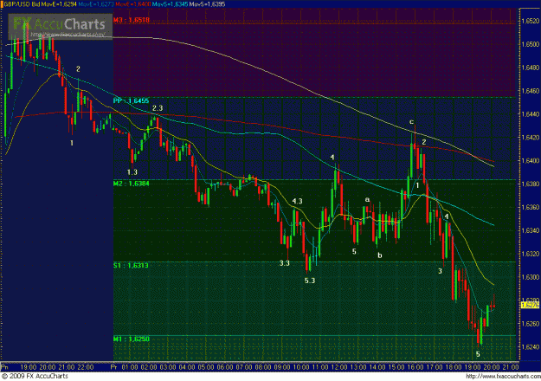Select the 5.3 wave annotation
The width and height of the screenshot is (541, 381).
coord(310,281)
